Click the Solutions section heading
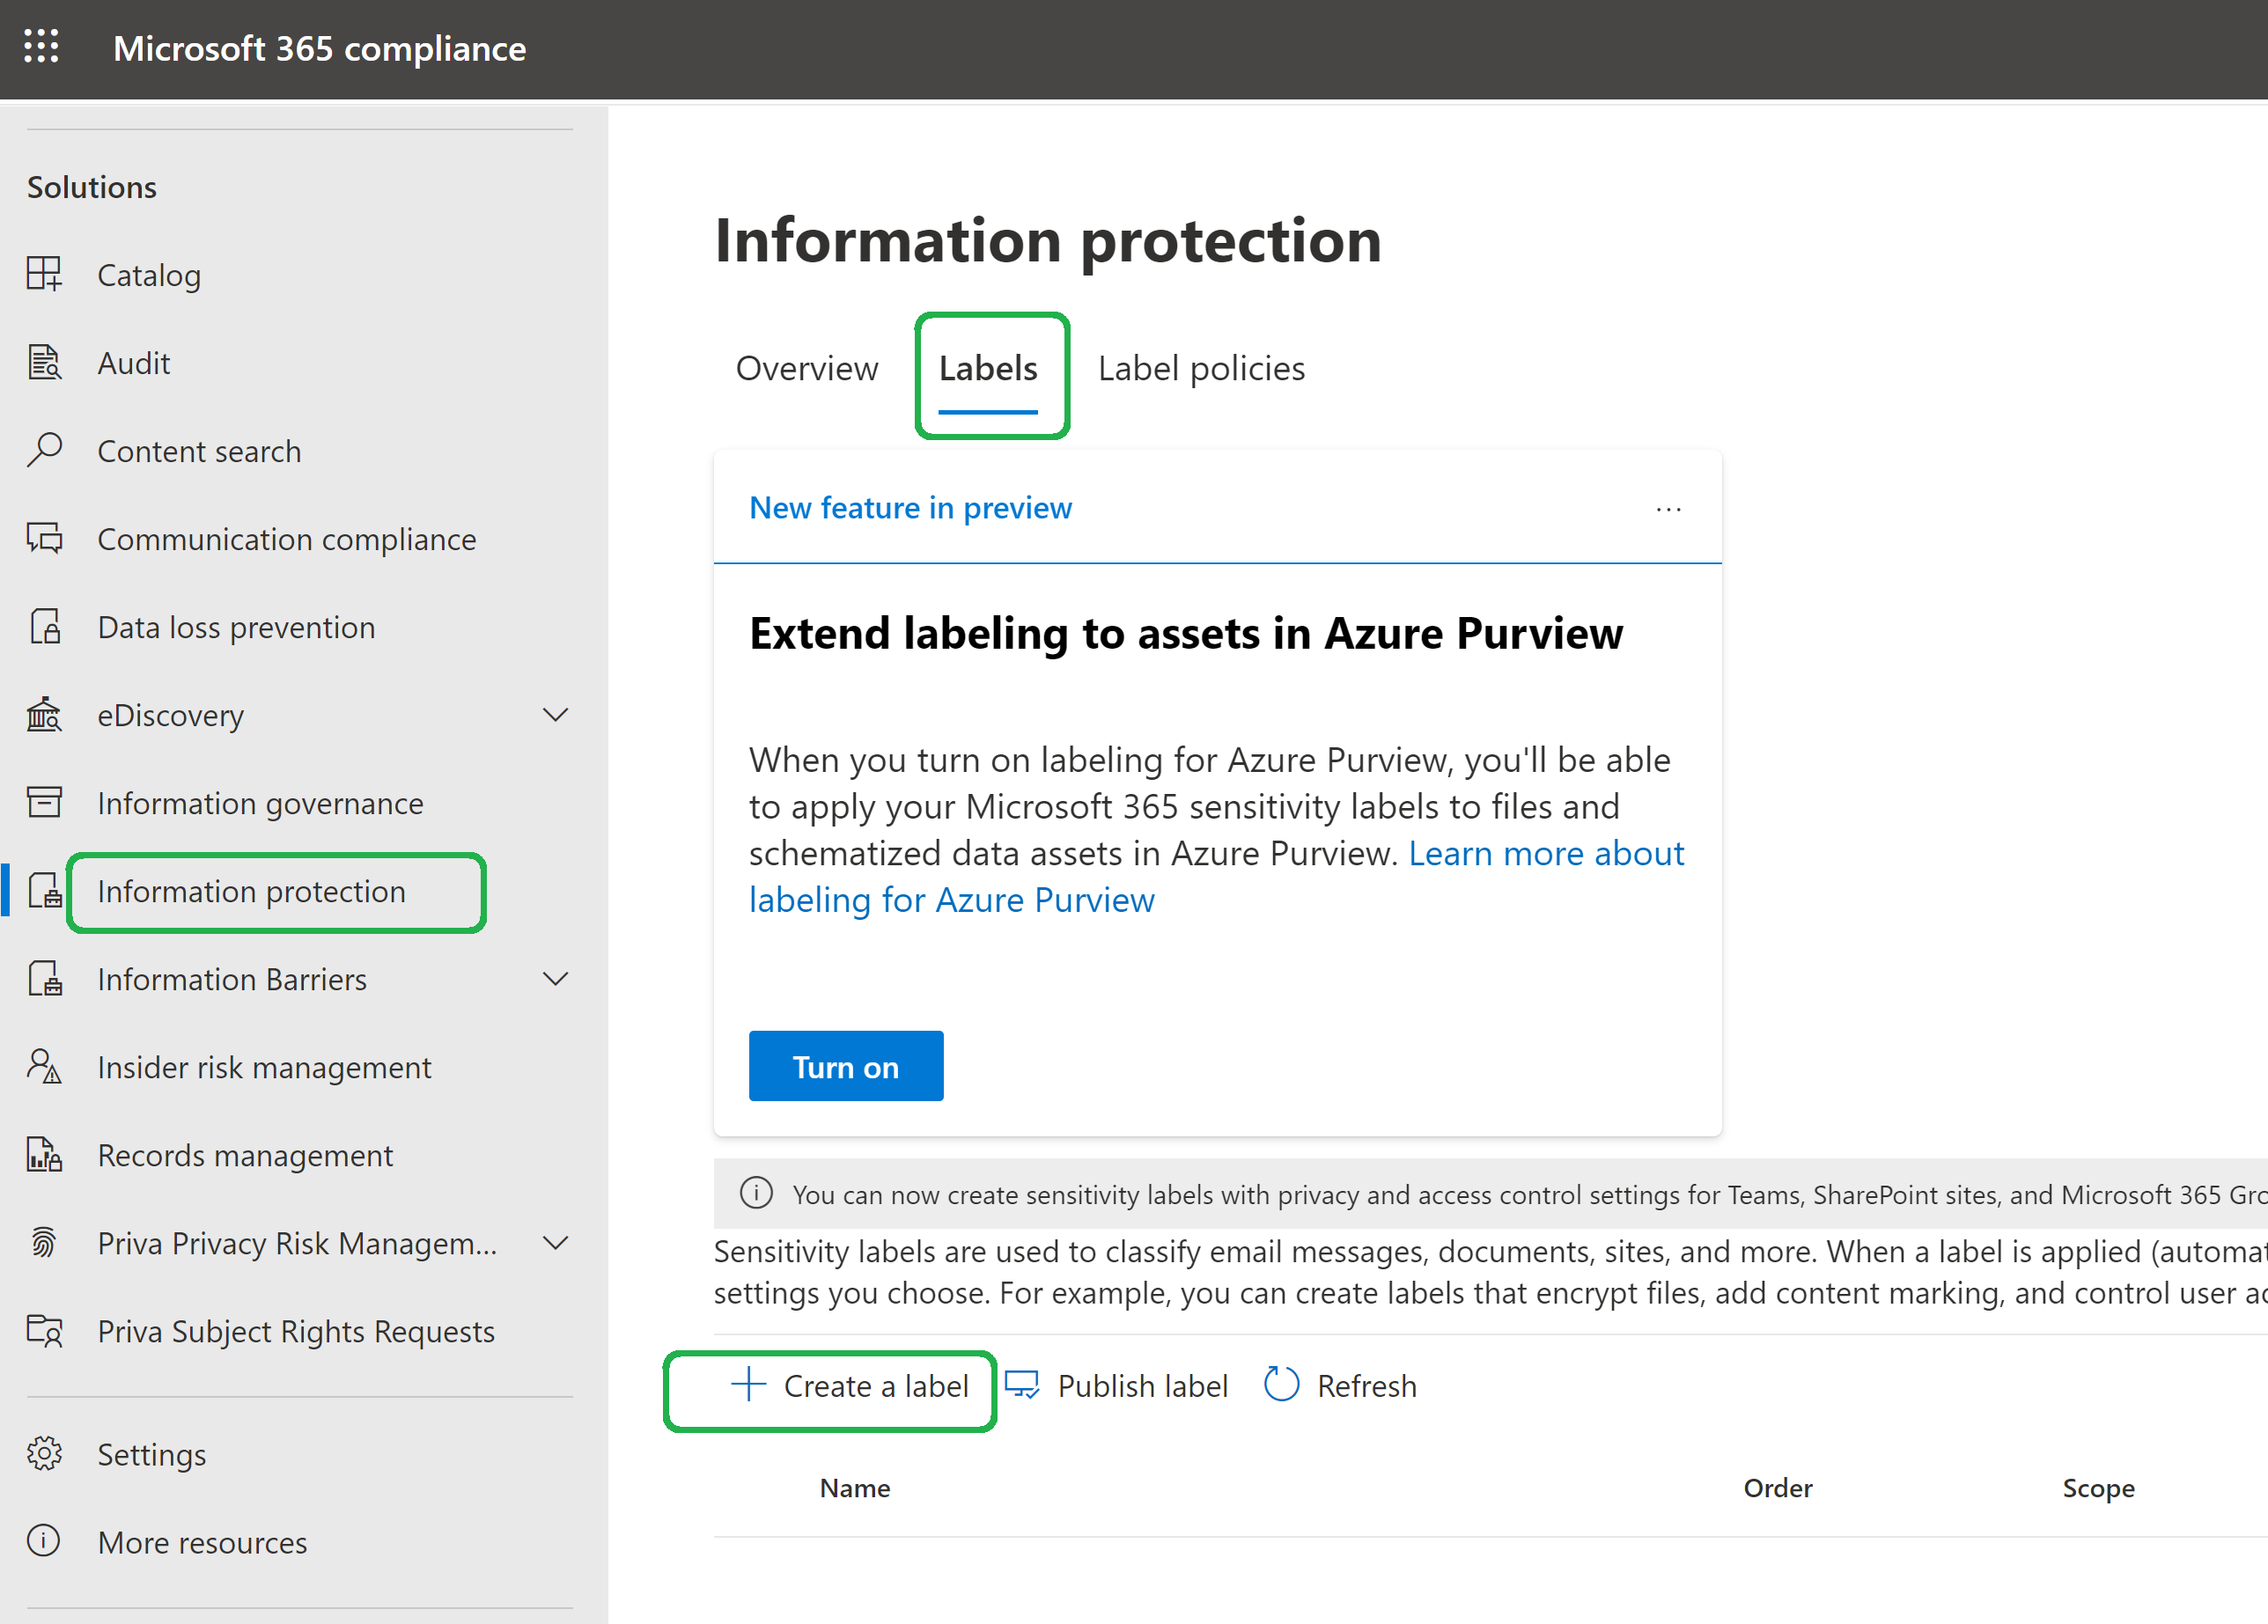Screen dimensions: 2268x1624 click(92, 187)
